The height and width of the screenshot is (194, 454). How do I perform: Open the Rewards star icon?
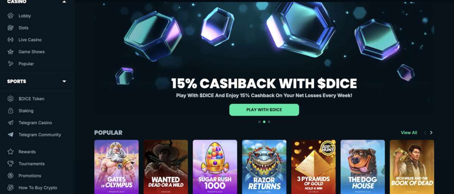[x=11, y=152]
